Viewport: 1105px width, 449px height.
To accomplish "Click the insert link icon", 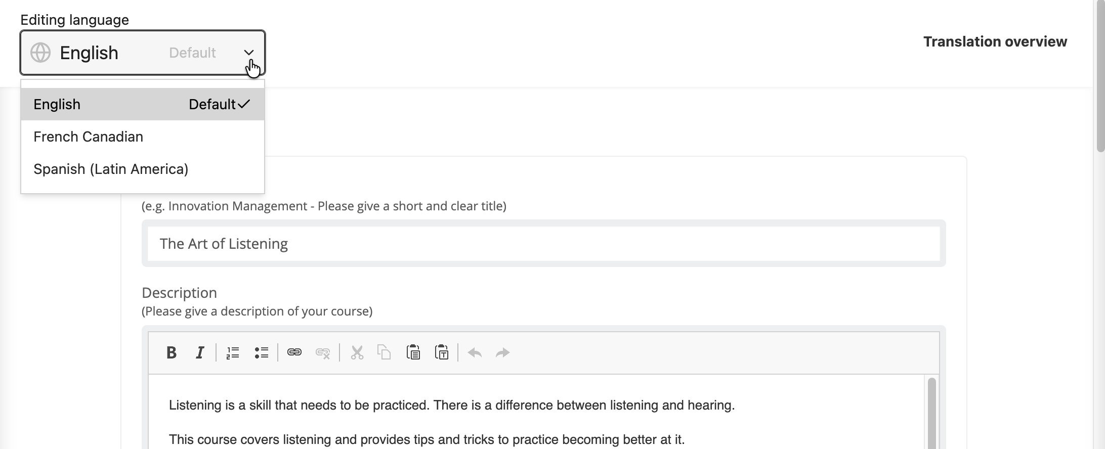I will tap(294, 352).
